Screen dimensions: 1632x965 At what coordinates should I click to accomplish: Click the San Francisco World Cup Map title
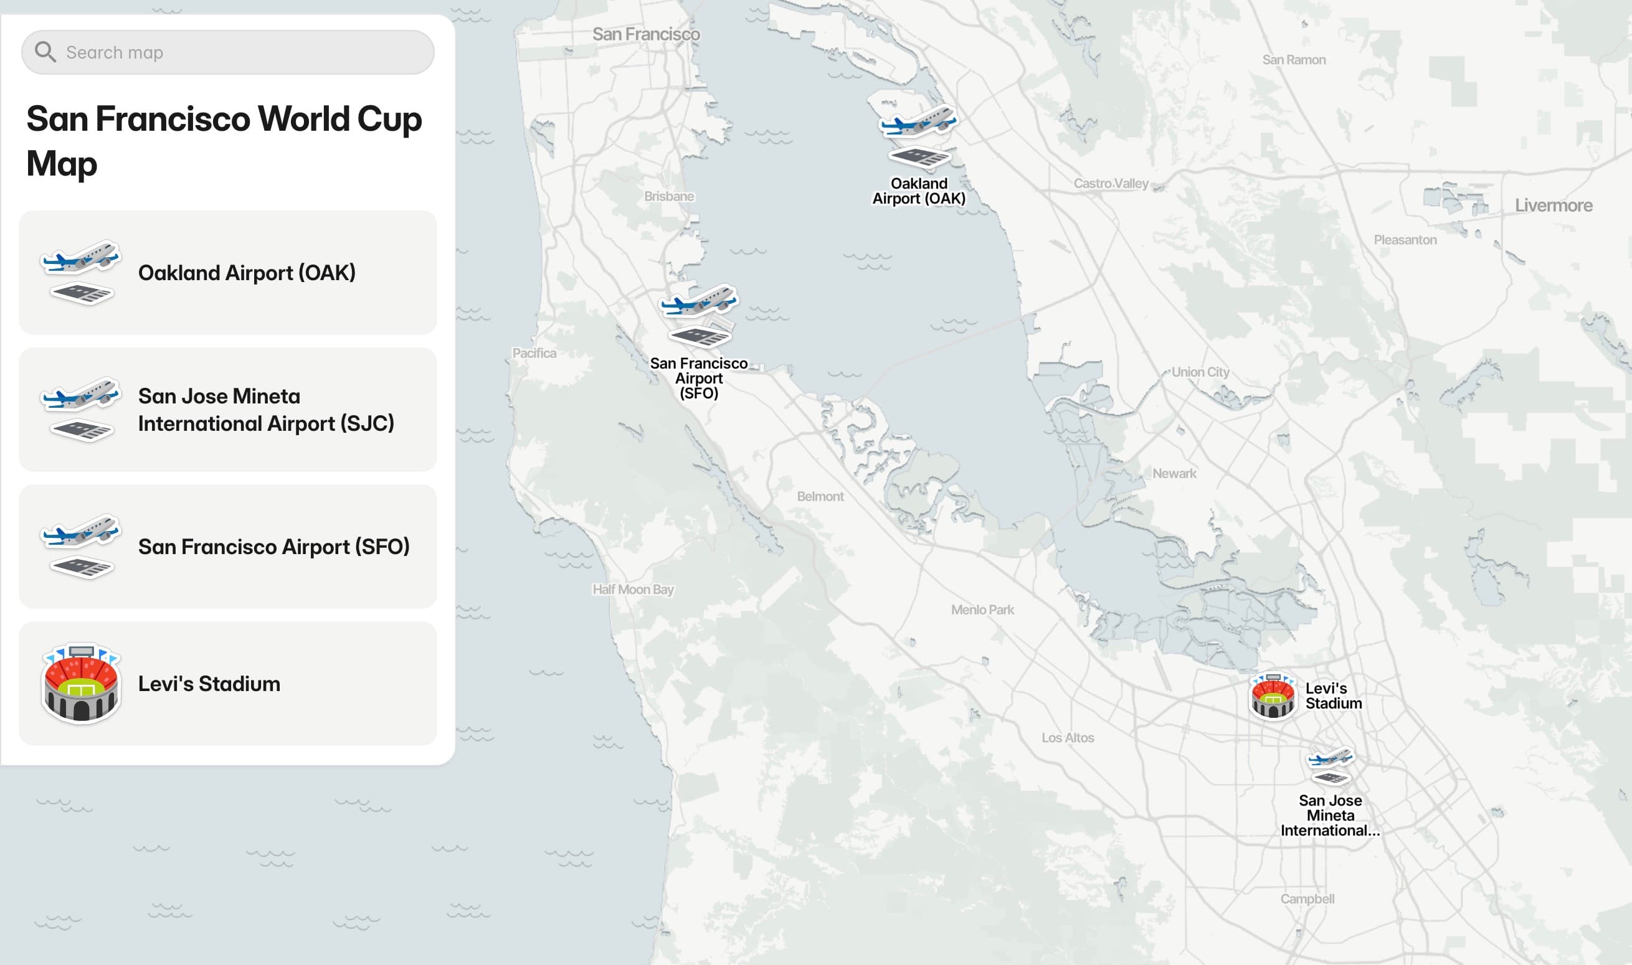coord(224,141)
